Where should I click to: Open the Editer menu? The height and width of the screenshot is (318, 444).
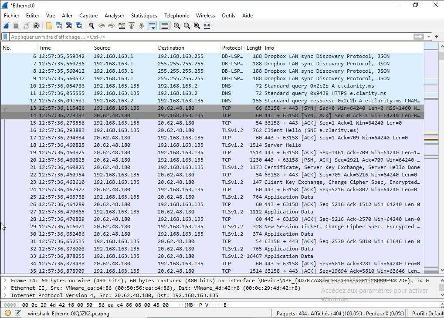click(33, 16)
